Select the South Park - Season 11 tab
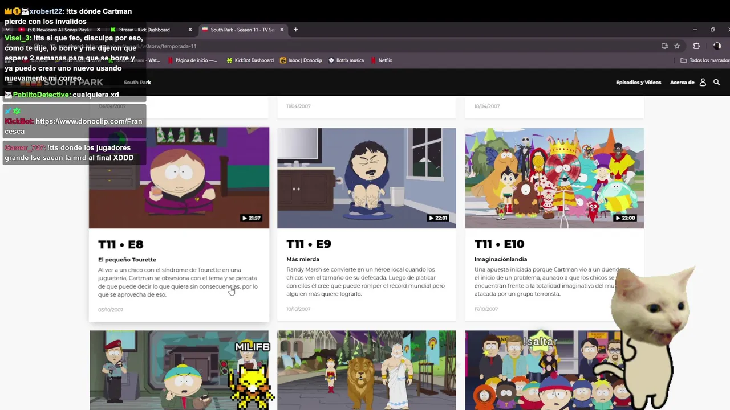The image size is (730, 410). coord(242,30)
